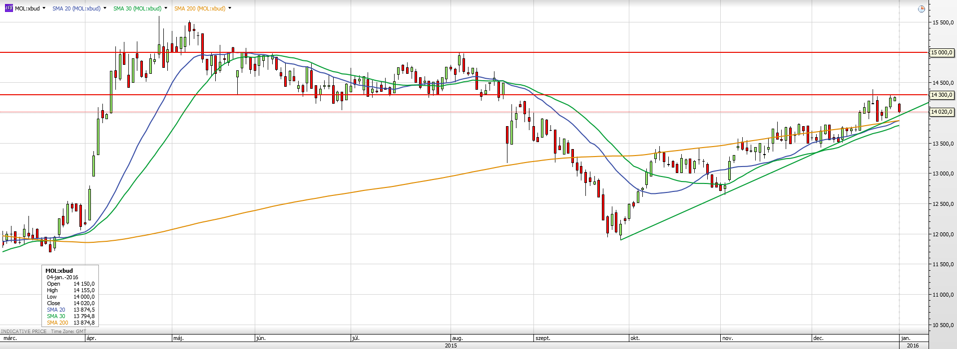The image size is (957, 349).
Task: Click the okt. month label on time axis
Action: (x=635, y=338)
